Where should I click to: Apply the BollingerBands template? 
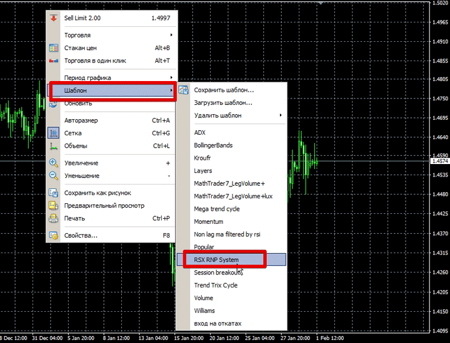click(213, 145)
